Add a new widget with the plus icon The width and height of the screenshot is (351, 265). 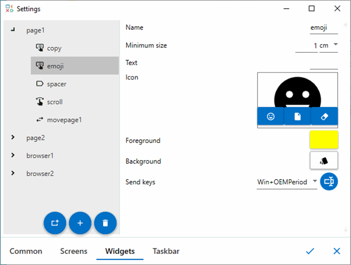pos(80,223)
